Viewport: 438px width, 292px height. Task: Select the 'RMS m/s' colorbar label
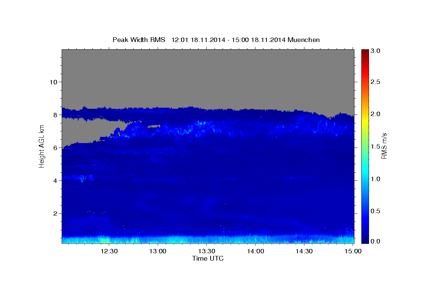[x=384, y=146]
